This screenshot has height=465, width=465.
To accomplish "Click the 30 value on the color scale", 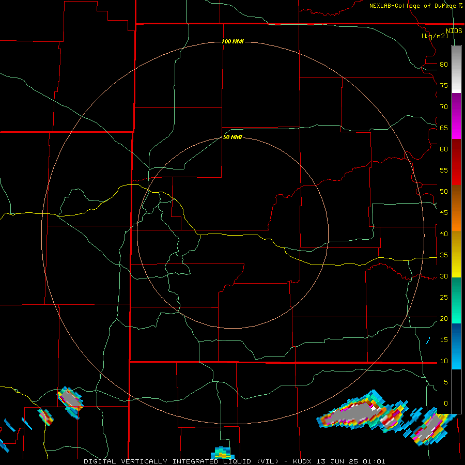I will 444,276.
